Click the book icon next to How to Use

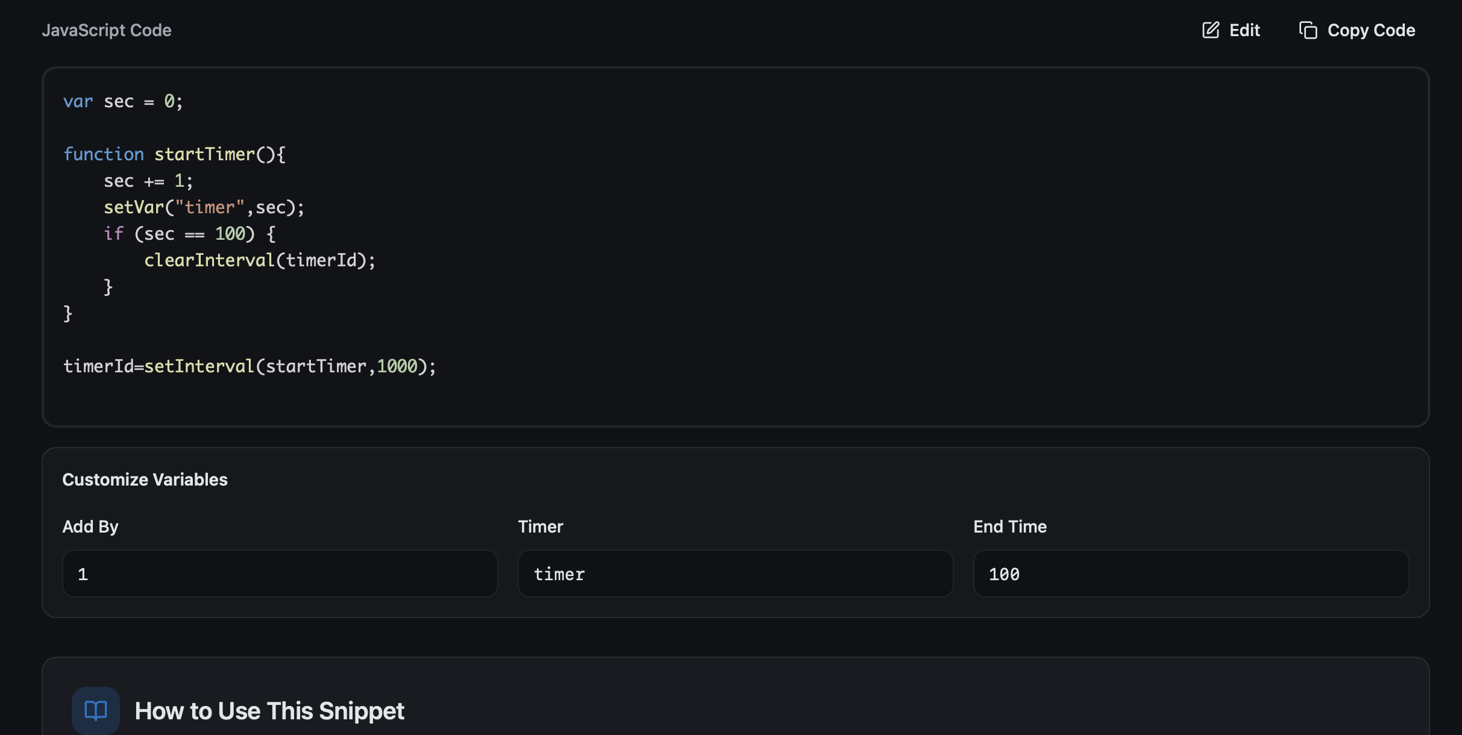coord(95,710)
